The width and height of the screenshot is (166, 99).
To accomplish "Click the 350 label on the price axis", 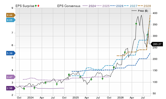I will pyautogui.click(x=155, y=25).
